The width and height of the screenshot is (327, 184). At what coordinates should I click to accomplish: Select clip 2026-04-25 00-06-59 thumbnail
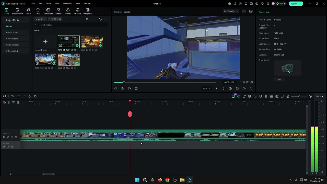45,60
